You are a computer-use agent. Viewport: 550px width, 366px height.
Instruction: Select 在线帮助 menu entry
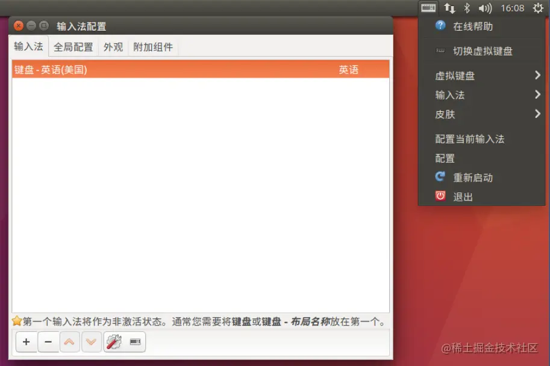(x=481, y=26)
